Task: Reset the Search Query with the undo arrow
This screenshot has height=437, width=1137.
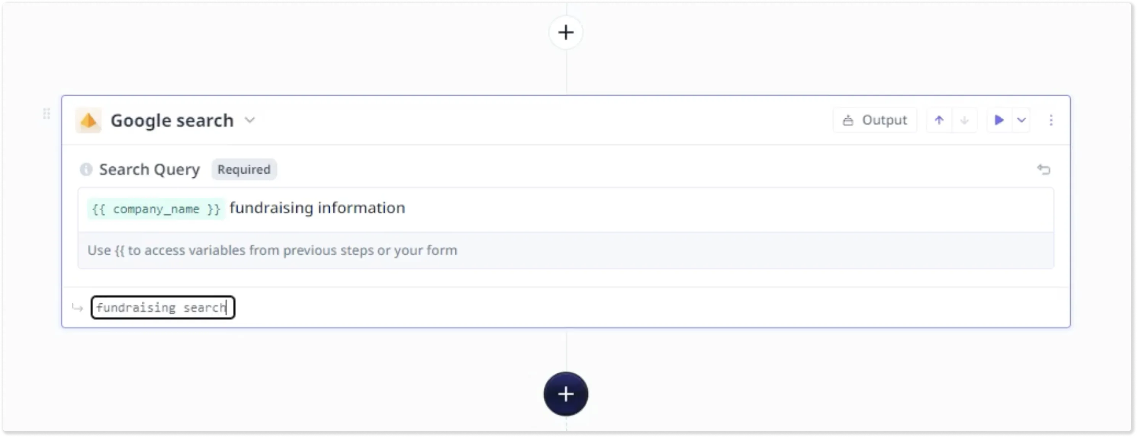Action: (x=1044, y=170)
